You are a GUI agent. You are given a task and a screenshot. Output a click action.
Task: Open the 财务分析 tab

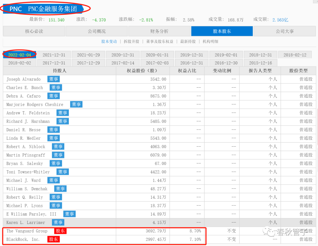point(159,31)
